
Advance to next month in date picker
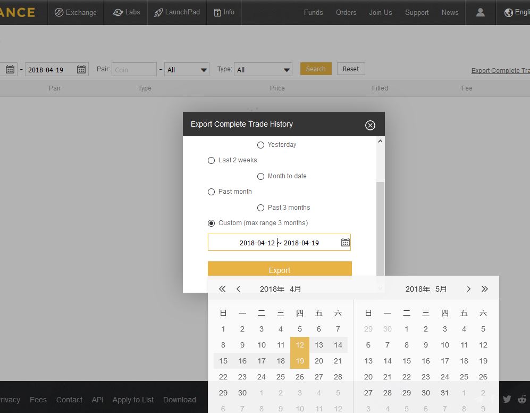click(x=468, y=289)
